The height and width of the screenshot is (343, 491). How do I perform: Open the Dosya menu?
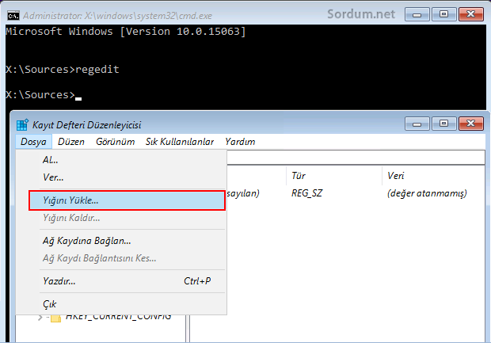pos(33,142)
